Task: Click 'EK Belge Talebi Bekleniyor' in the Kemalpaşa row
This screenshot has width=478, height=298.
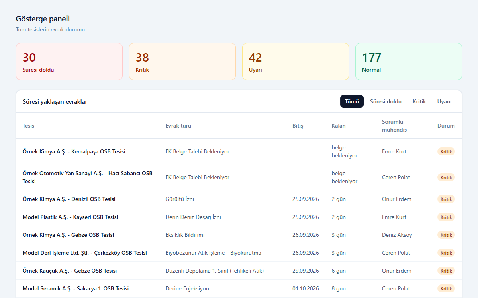Action: point(198,151)
